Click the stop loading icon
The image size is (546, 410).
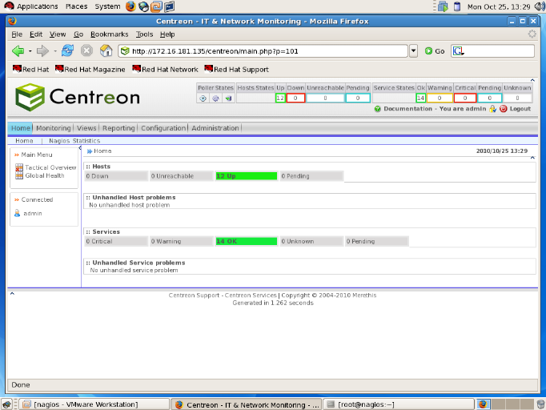point(86,51)
